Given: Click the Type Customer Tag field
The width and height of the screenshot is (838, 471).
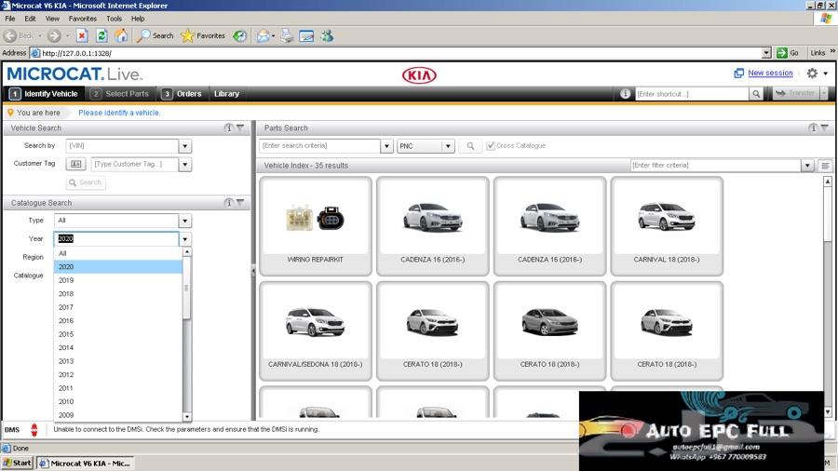Looking at the screenshot, I should click(135, 165).
